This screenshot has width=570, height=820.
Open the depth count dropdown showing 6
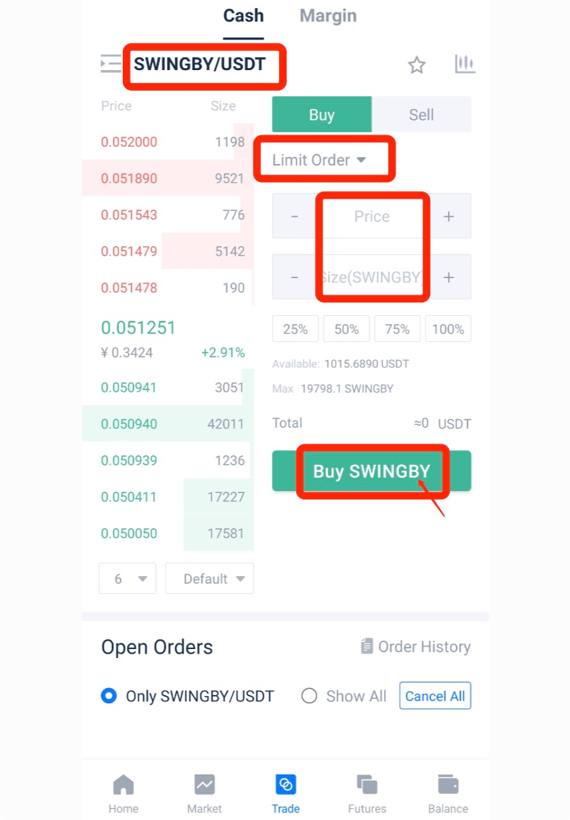tap(128, 579)
